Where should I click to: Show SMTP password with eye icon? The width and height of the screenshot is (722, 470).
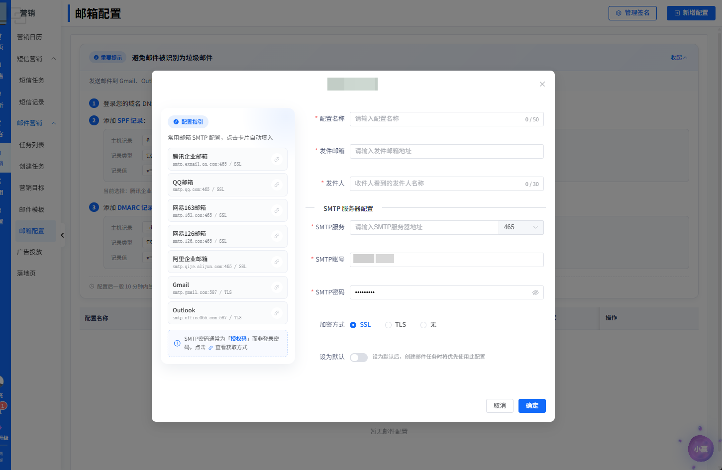coord(535,292)
